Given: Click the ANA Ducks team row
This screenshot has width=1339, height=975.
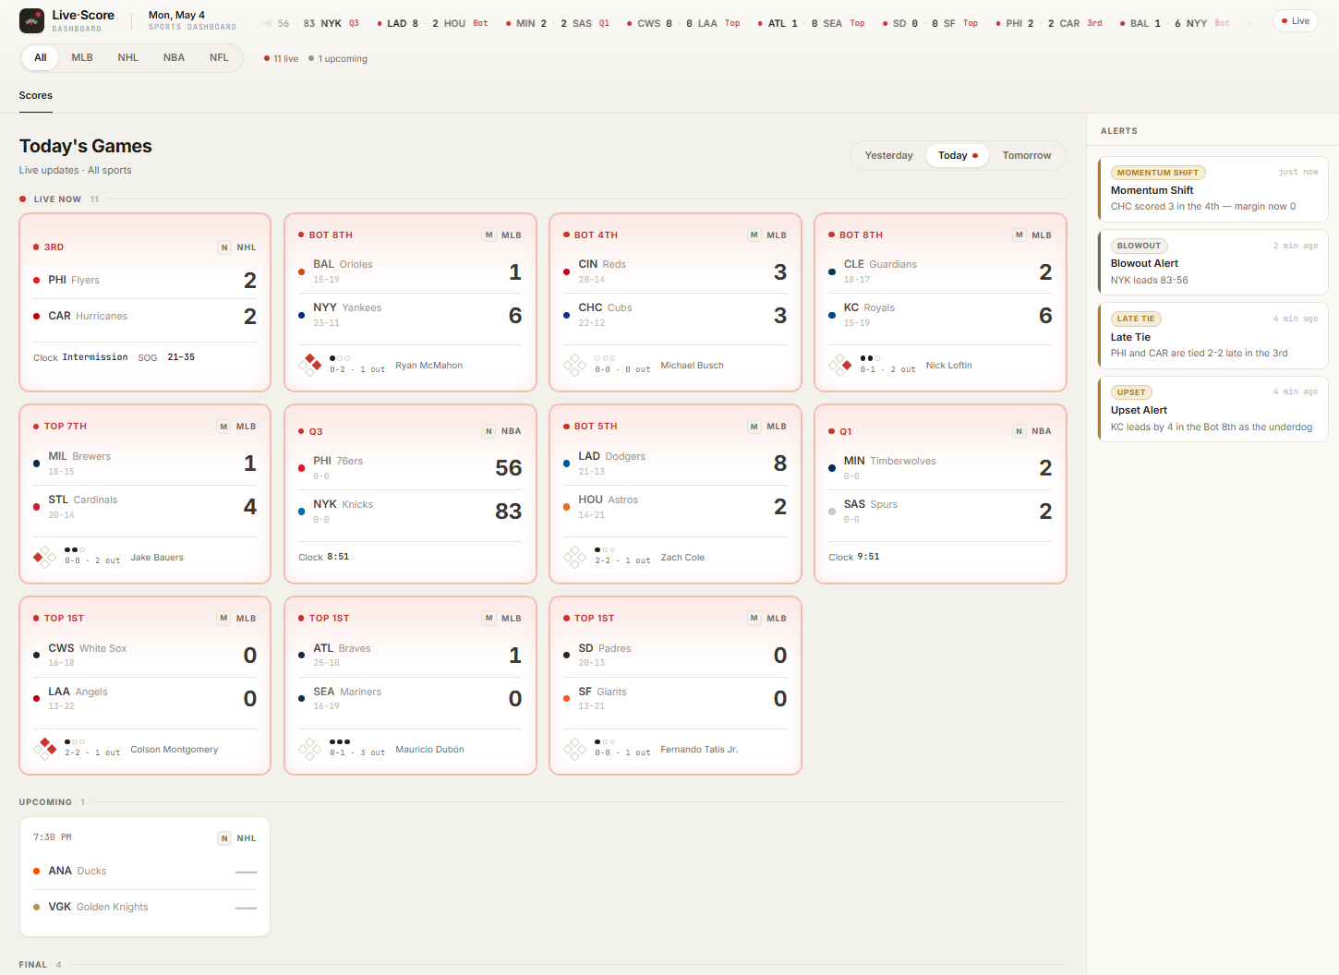Looking at the screenshot, I should coord(145,871).
